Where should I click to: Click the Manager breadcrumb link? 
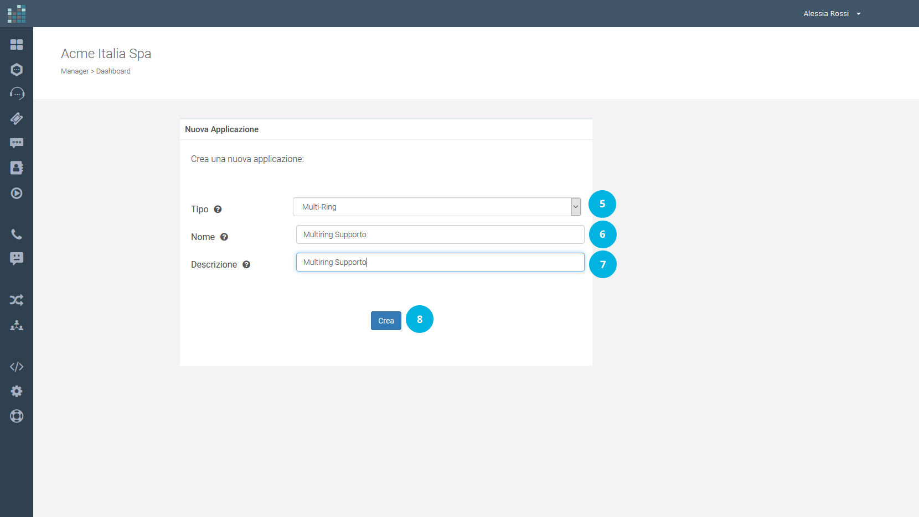click(x=75, y=71)
